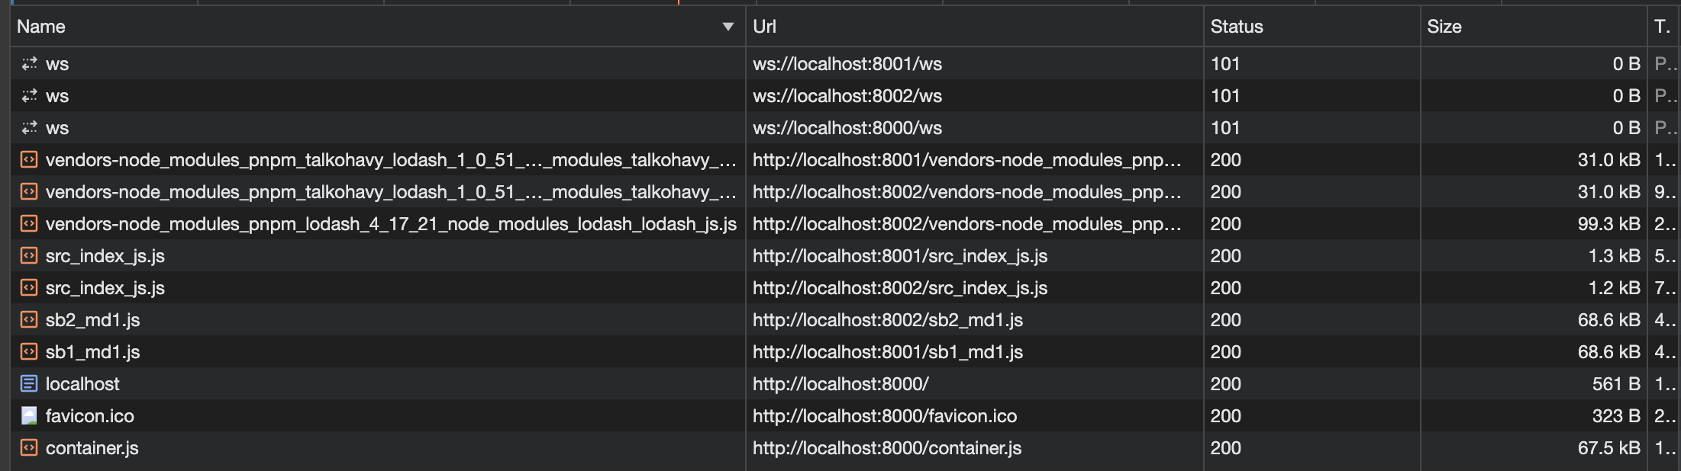Image resolution: width=1681 pixels, height=471 pixels.
Task: Click the ws://localhost:8000/ws URL cell
Action: coord(974,128)
